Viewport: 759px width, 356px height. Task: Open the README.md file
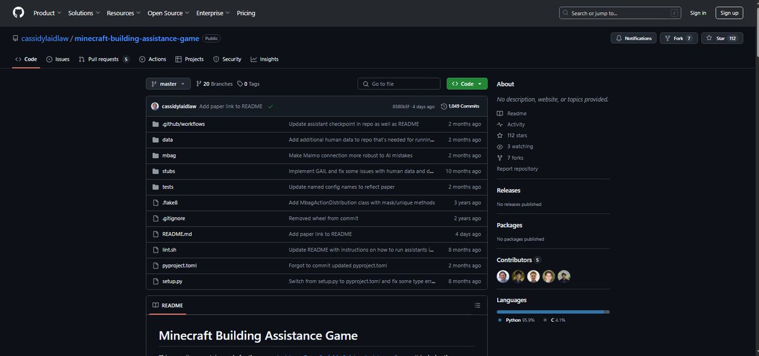point(177,234)
